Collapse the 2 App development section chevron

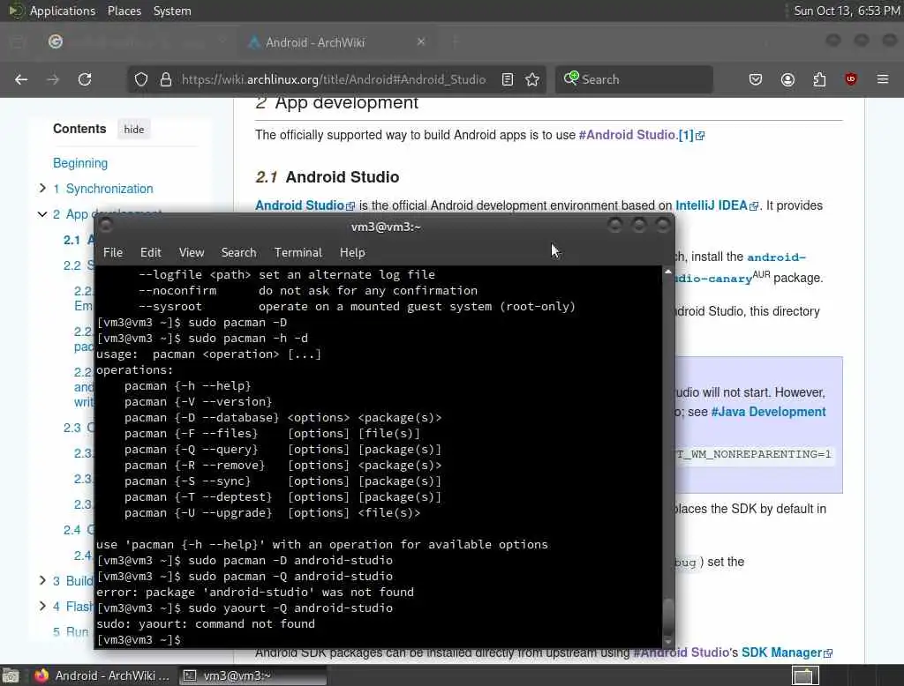[x=42, y=214]
